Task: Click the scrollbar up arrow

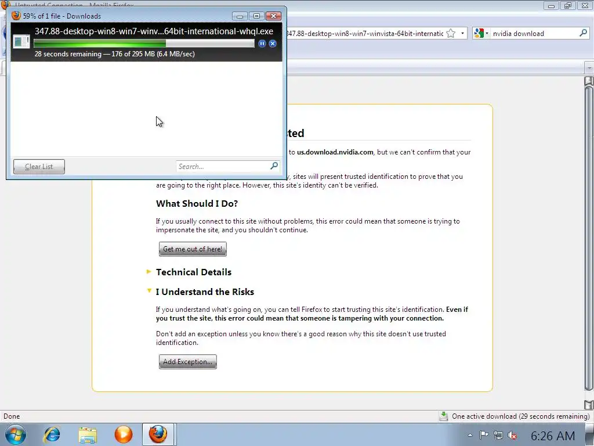Action: pyautogui.click(x=589, y=80)
